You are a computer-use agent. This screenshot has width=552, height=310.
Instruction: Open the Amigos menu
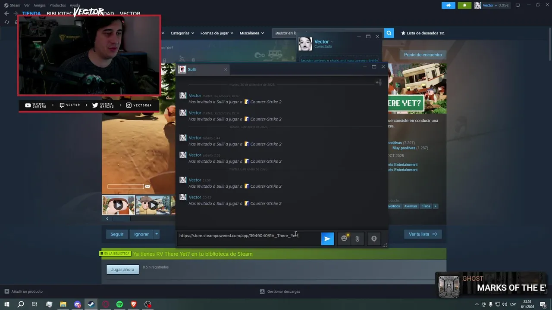pos(40,5)
